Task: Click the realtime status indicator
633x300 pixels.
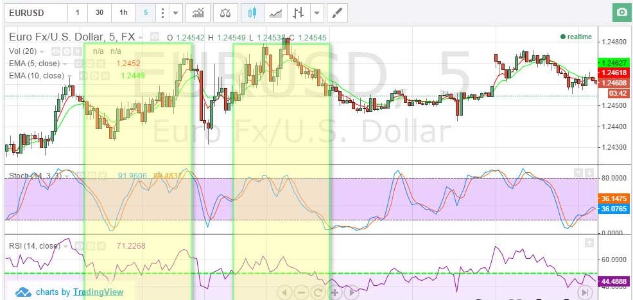Action: (576, 37)
